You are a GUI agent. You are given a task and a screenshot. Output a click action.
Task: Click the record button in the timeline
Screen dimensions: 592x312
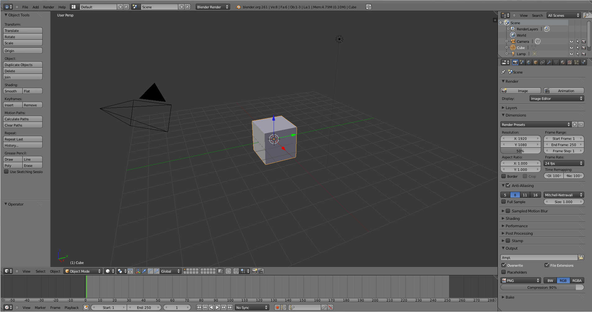coord(277,307)
